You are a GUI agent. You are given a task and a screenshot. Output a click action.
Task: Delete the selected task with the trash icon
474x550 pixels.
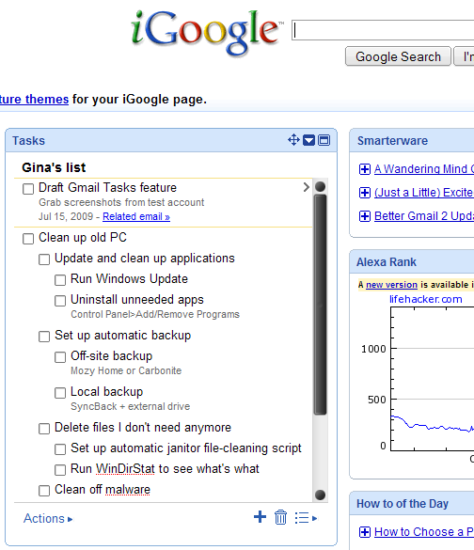[x=280, y=517]
